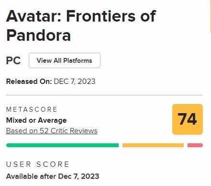Viewport: 211px width, 186px height.
Task: Click the View All Platforms button
Action: 65,61
